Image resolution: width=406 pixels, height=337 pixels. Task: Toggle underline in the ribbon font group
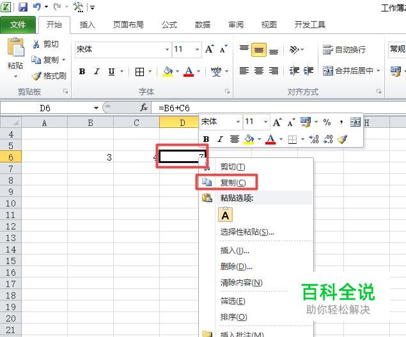tap(111, 71)
